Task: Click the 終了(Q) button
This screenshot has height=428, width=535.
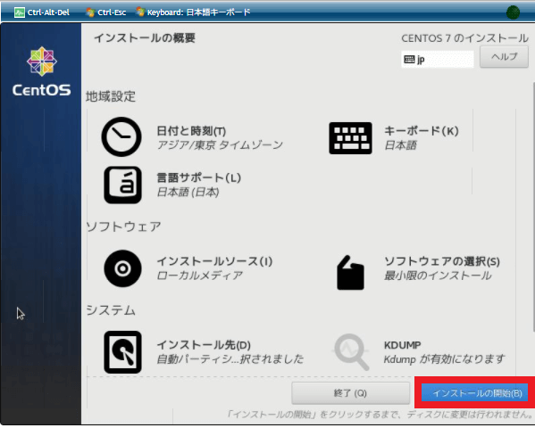Action: click(x=350, y=393)
